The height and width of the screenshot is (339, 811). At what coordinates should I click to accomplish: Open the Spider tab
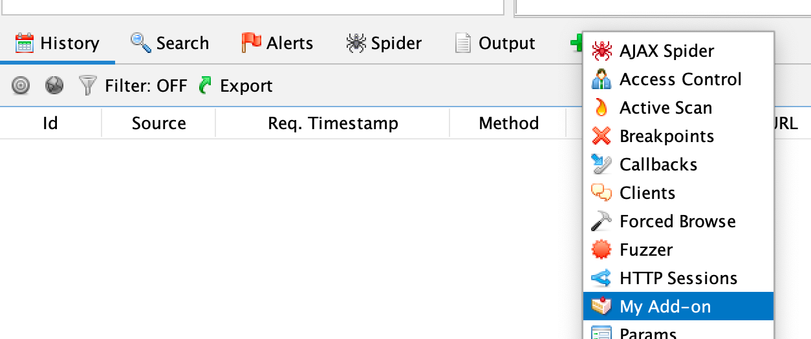coord(384,44)
